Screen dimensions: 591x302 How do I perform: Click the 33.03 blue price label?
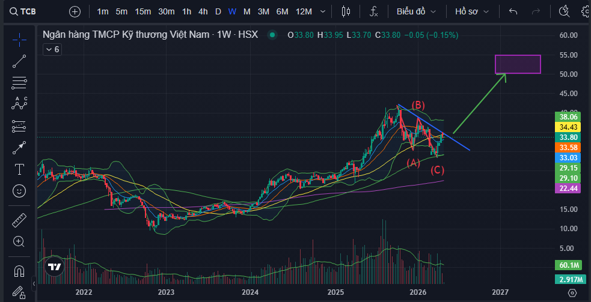click(x=568, y=157)
